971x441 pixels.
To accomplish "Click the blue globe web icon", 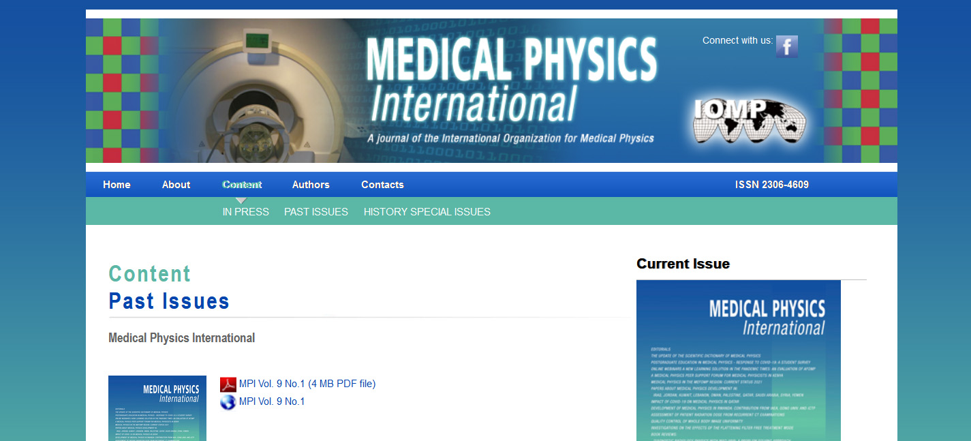I will [228, 402].
